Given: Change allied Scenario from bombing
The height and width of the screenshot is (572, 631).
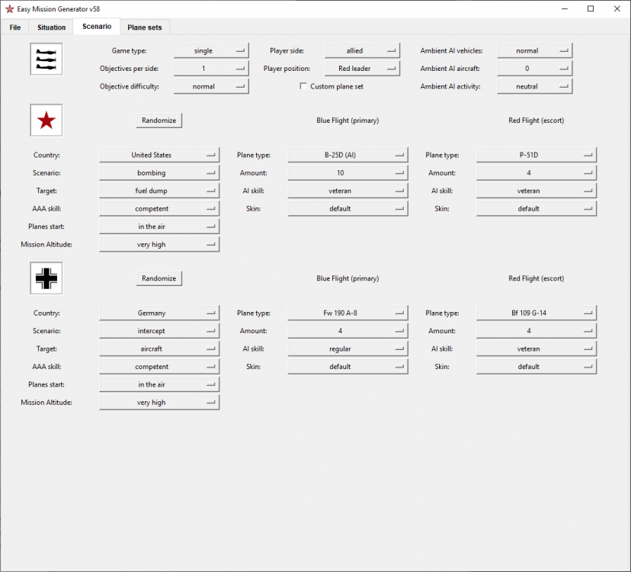Looking at the screenshot, I should click(x=159, y=173).
